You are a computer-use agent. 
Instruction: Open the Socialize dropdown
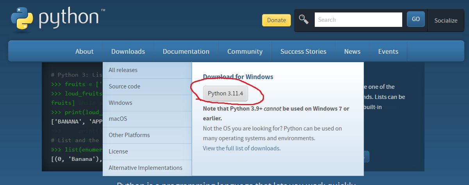[446, 20]
